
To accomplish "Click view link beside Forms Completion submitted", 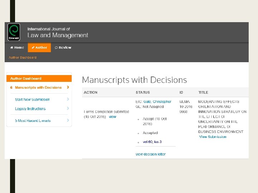I will pos(113,117).
